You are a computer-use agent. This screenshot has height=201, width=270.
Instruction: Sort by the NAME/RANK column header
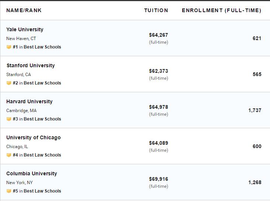pyautogui.click(x=24, y=10)
